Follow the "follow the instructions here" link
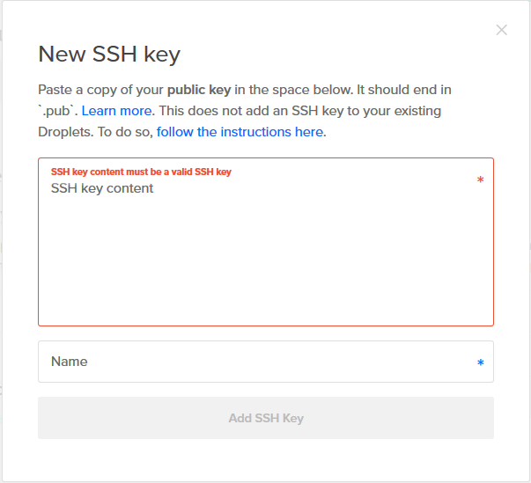 [240, 132]
